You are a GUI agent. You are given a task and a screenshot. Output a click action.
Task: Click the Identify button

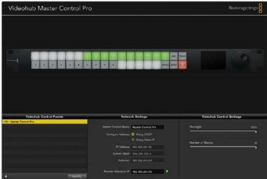tap(77, 176)
